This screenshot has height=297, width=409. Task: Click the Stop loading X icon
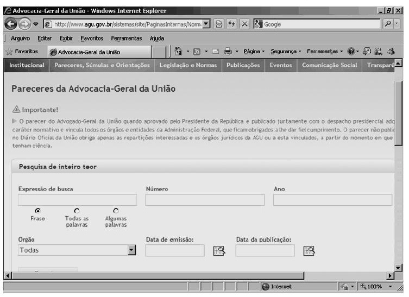coord(244,24)
